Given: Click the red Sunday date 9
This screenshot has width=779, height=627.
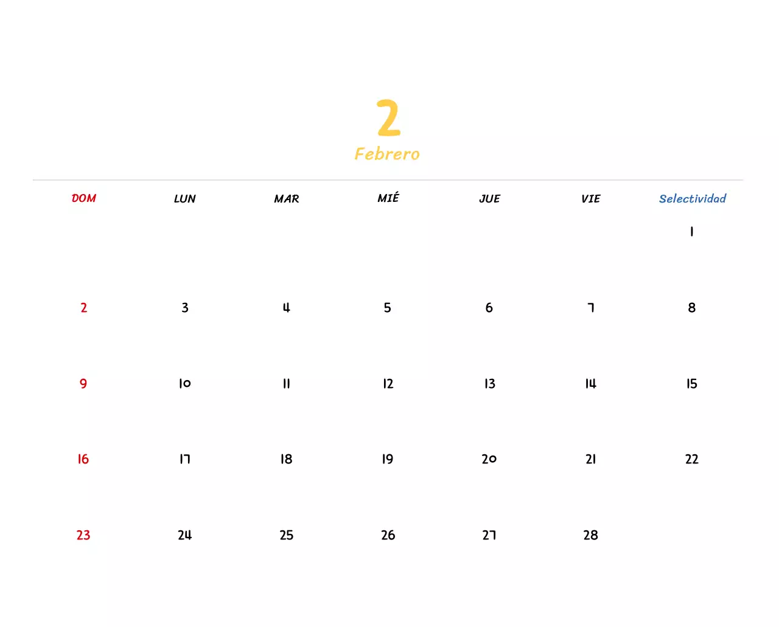Looking at the screenshot, I should 83,384.
